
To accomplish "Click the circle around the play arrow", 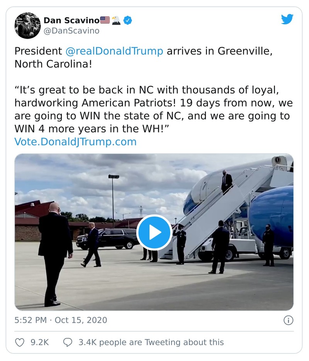I will click(154, 232).
